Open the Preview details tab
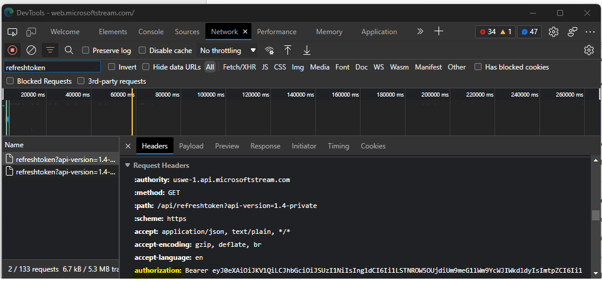 click(x=227, y=146)
